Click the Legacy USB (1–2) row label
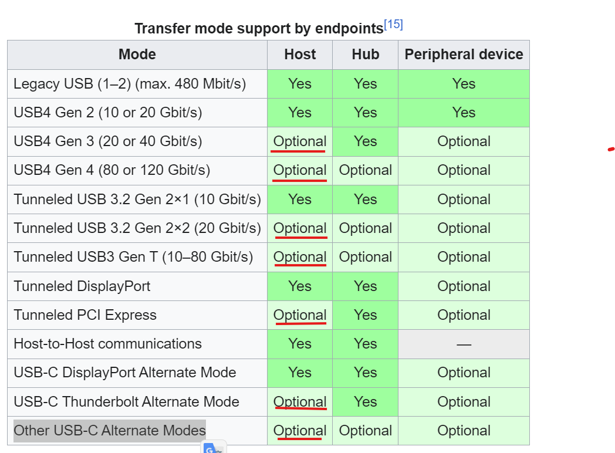The image size is (615, 453). [x=130, y=84]
